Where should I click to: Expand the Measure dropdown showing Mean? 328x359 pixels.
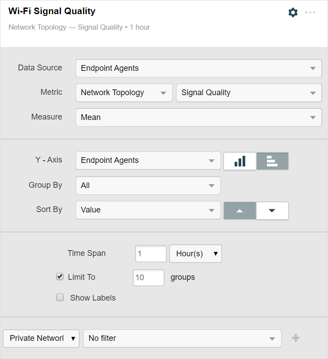pos(198,118)
